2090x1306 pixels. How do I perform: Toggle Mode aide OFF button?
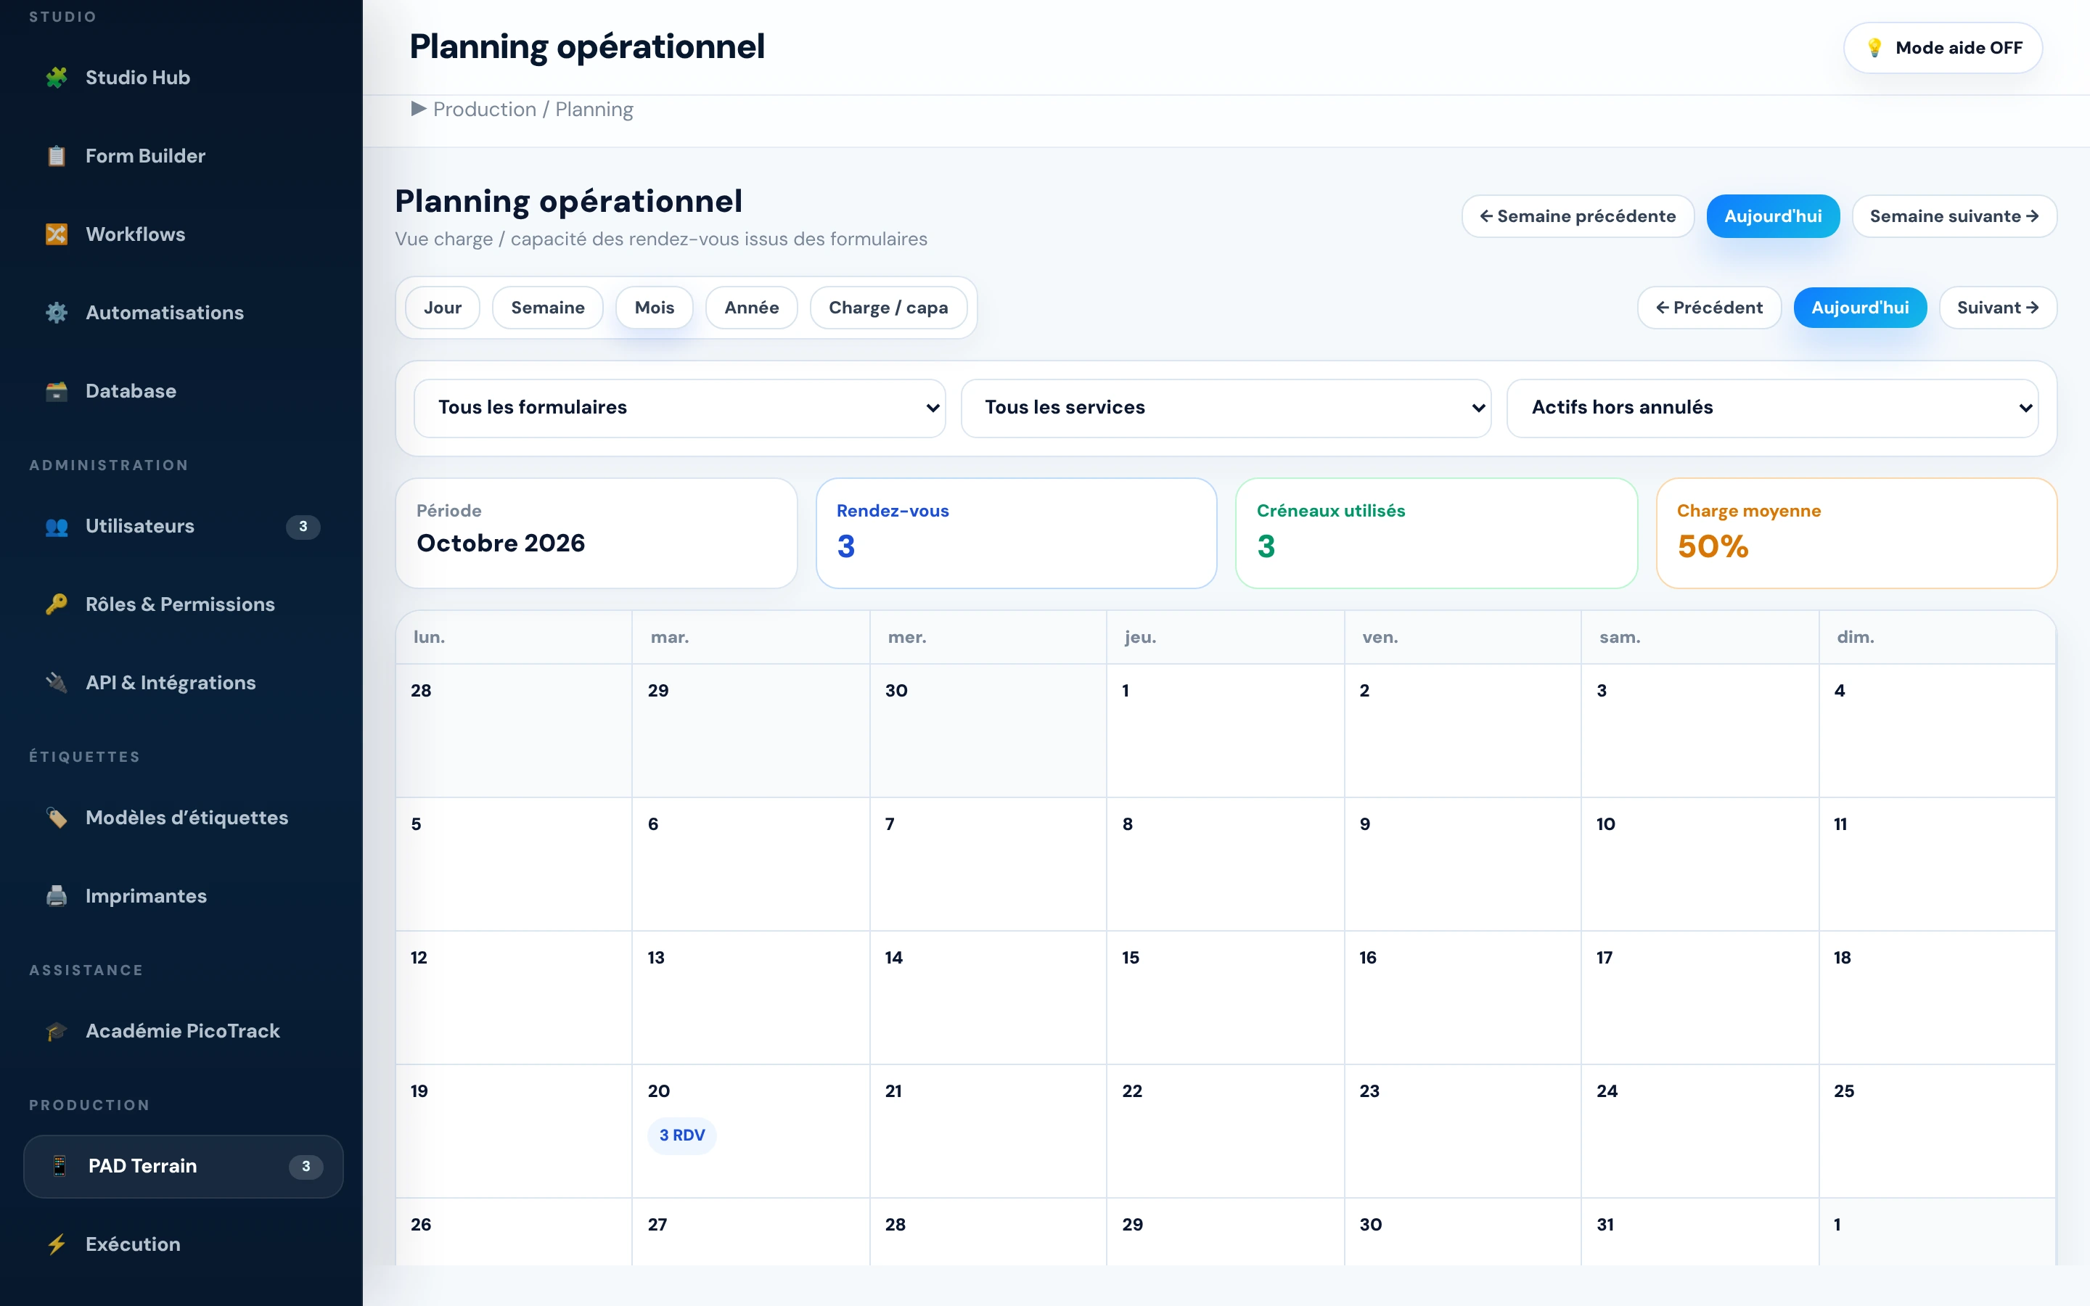[x=1942, y=47]
